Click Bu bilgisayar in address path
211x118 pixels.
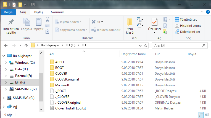click(50, 45)
